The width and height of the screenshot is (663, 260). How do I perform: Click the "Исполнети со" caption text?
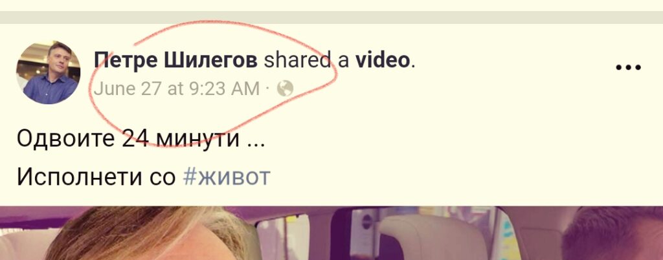(96, 177)
